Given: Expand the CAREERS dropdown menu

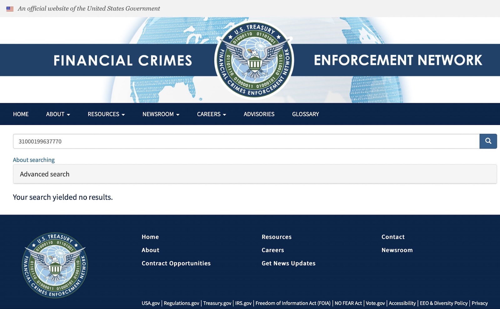Looking at the screenshot, I should [212, 114].
